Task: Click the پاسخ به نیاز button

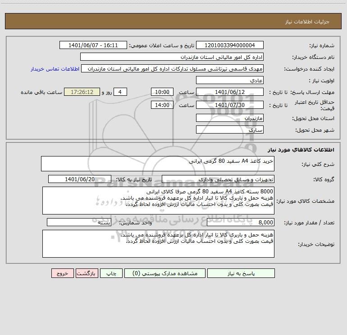Action: [x=241, y=273]
